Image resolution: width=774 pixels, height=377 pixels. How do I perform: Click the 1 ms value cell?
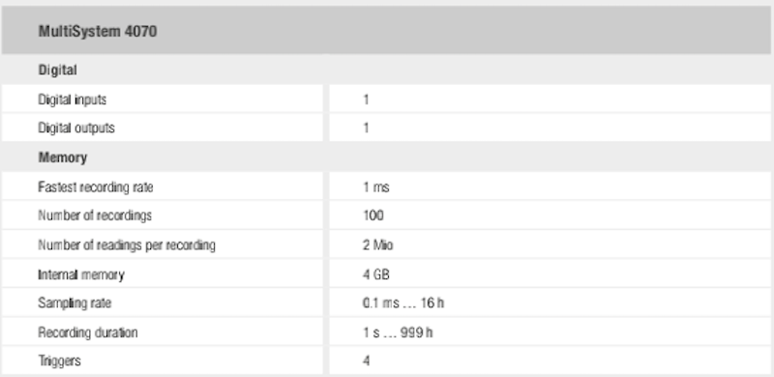pyautogui.click(x=550, y=187)
